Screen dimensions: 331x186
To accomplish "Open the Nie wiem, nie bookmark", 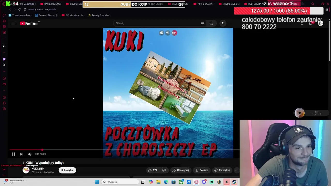I will click(x=73, y=15).
